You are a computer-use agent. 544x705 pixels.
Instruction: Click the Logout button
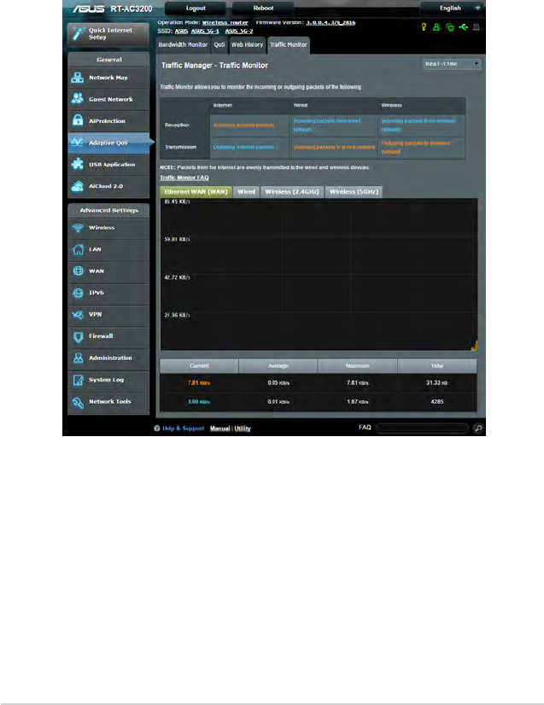(196, 8)
